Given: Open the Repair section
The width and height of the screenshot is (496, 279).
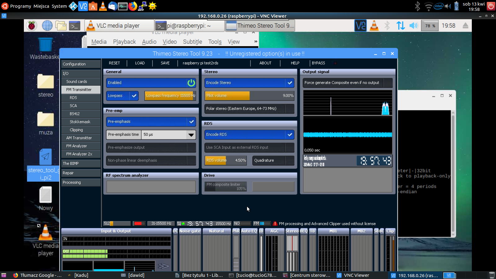Looking at the screenshot, I should pos(81,173).
